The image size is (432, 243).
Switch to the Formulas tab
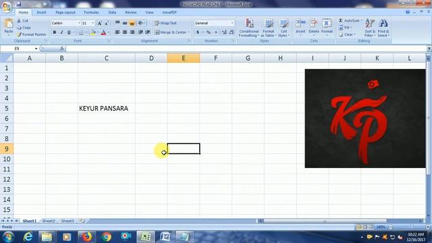coord(92,12)
